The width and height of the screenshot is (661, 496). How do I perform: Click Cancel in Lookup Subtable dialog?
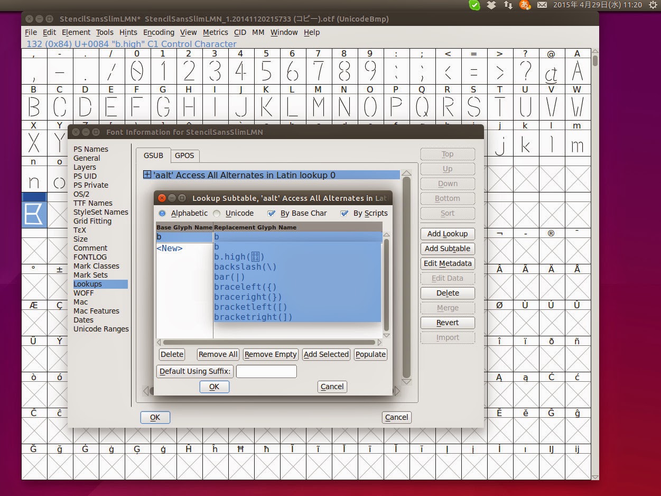click(x=332, y=387)
